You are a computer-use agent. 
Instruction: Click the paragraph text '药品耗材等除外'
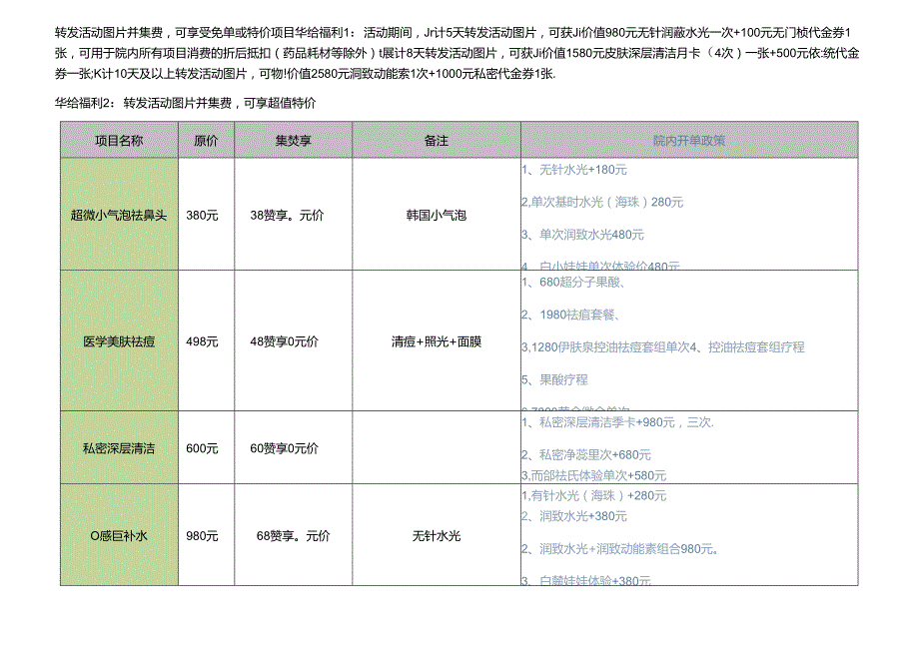point(325,53)
